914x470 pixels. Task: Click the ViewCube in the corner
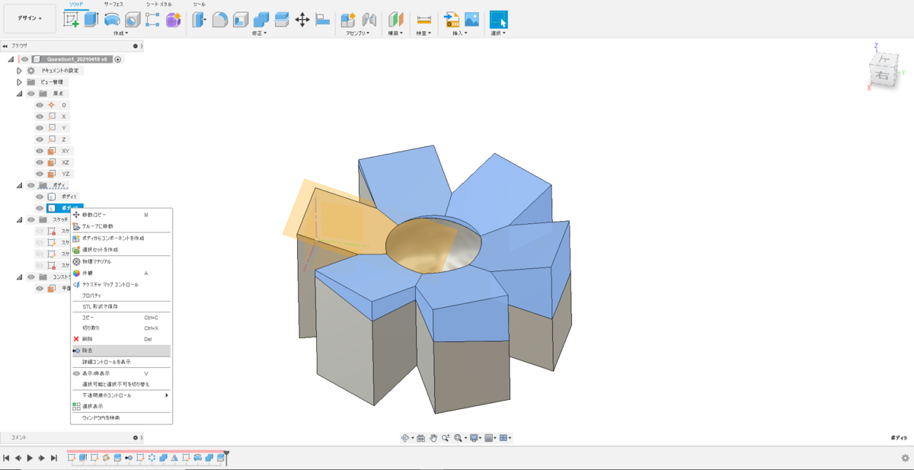[x=882, y=70]
